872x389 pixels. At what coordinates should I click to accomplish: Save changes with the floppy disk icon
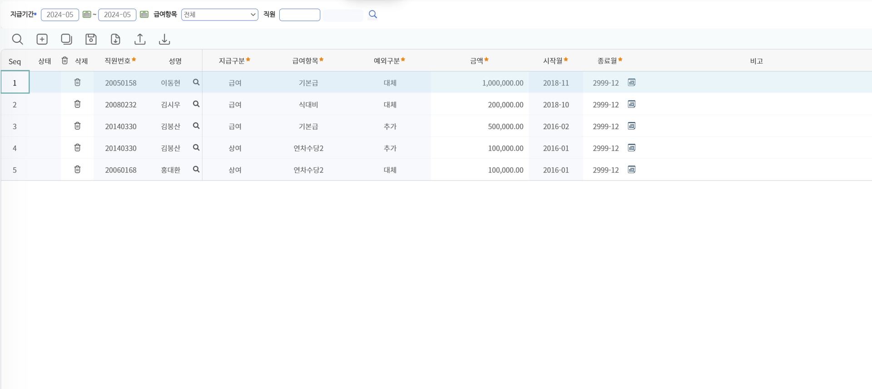point(91,39)
